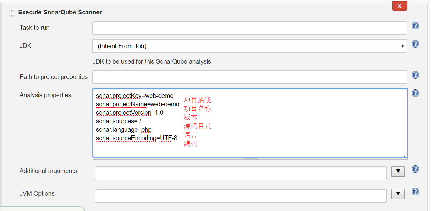Click the sonar.sourceEncoding=UTF-8 line
The image size is (431, 211).
(136, 138)
